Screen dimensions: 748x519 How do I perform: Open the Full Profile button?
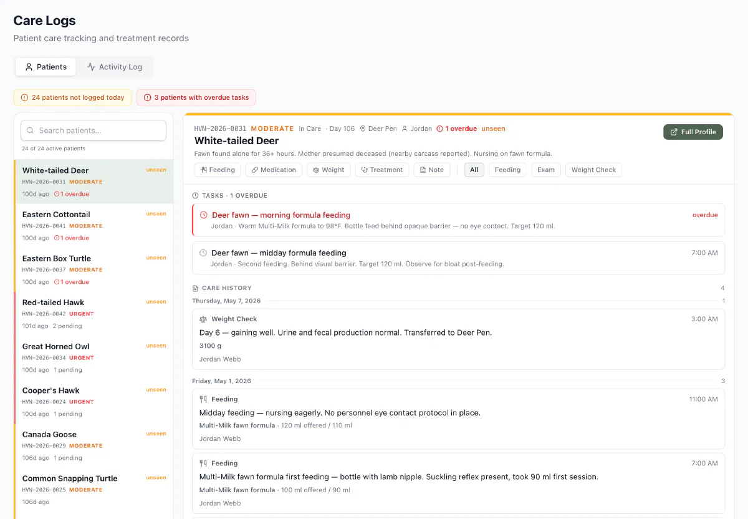693,132
